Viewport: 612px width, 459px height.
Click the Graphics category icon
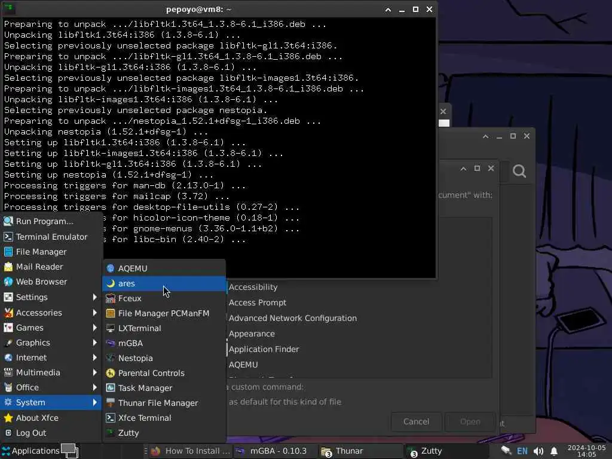click(8, 342)
